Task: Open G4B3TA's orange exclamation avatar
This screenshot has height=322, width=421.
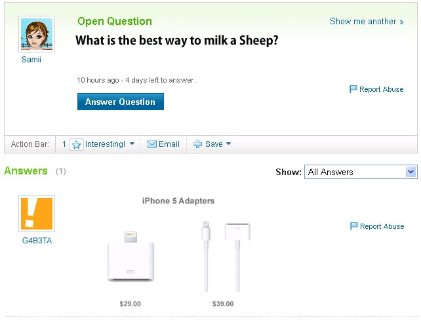Action: 37,214
